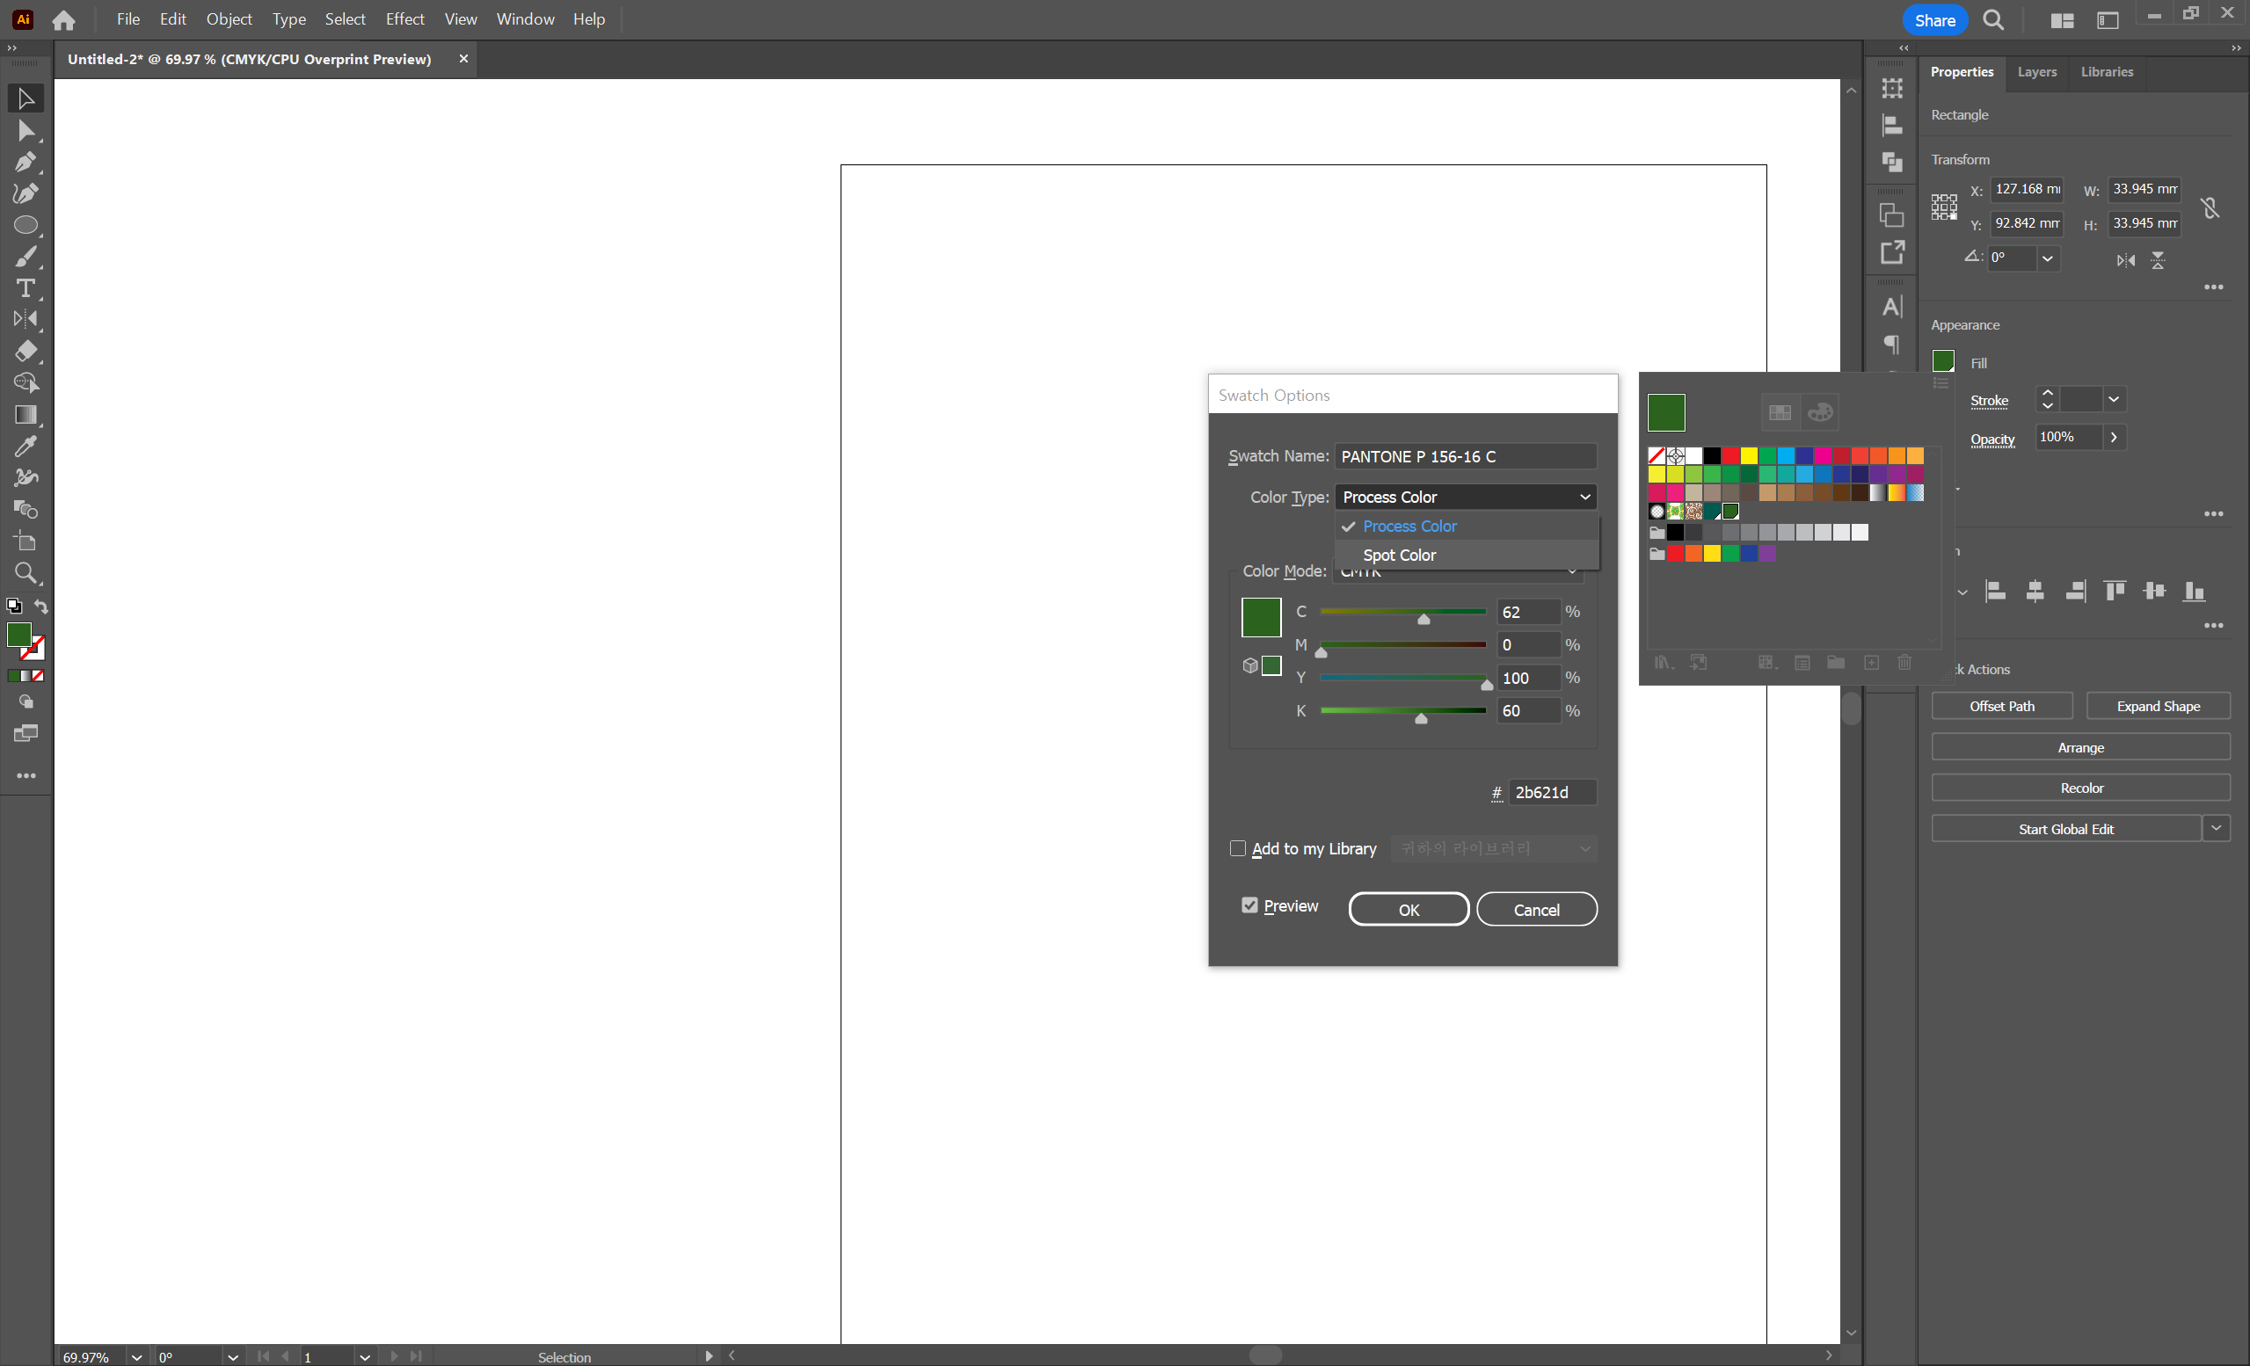Click the Home icon
This screenshot has width=2250, height=1366.
[64, 19]
